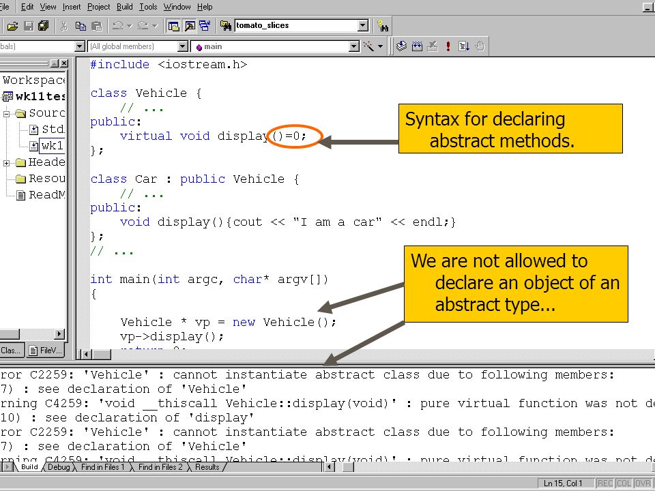The image size is (655, 491).
Task: Select the Std file in Source folder
Action: [47, 130]
